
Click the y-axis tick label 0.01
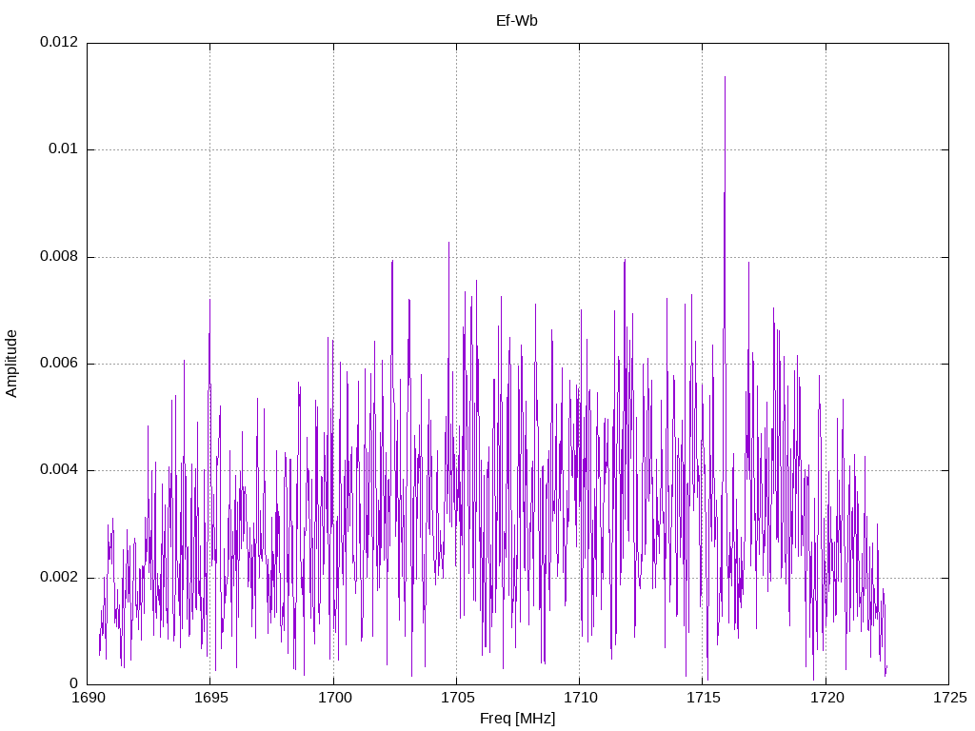coord(64,148)
